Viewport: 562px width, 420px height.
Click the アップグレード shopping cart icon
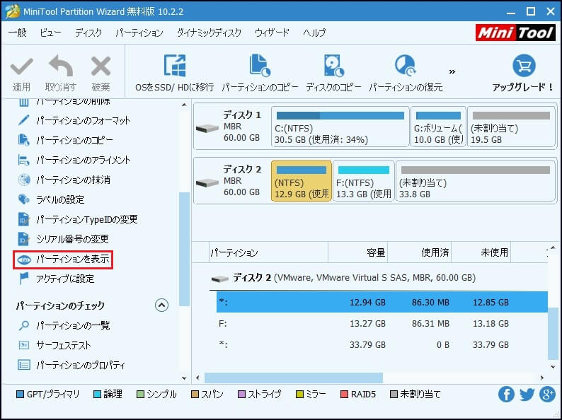click(524, 66)
